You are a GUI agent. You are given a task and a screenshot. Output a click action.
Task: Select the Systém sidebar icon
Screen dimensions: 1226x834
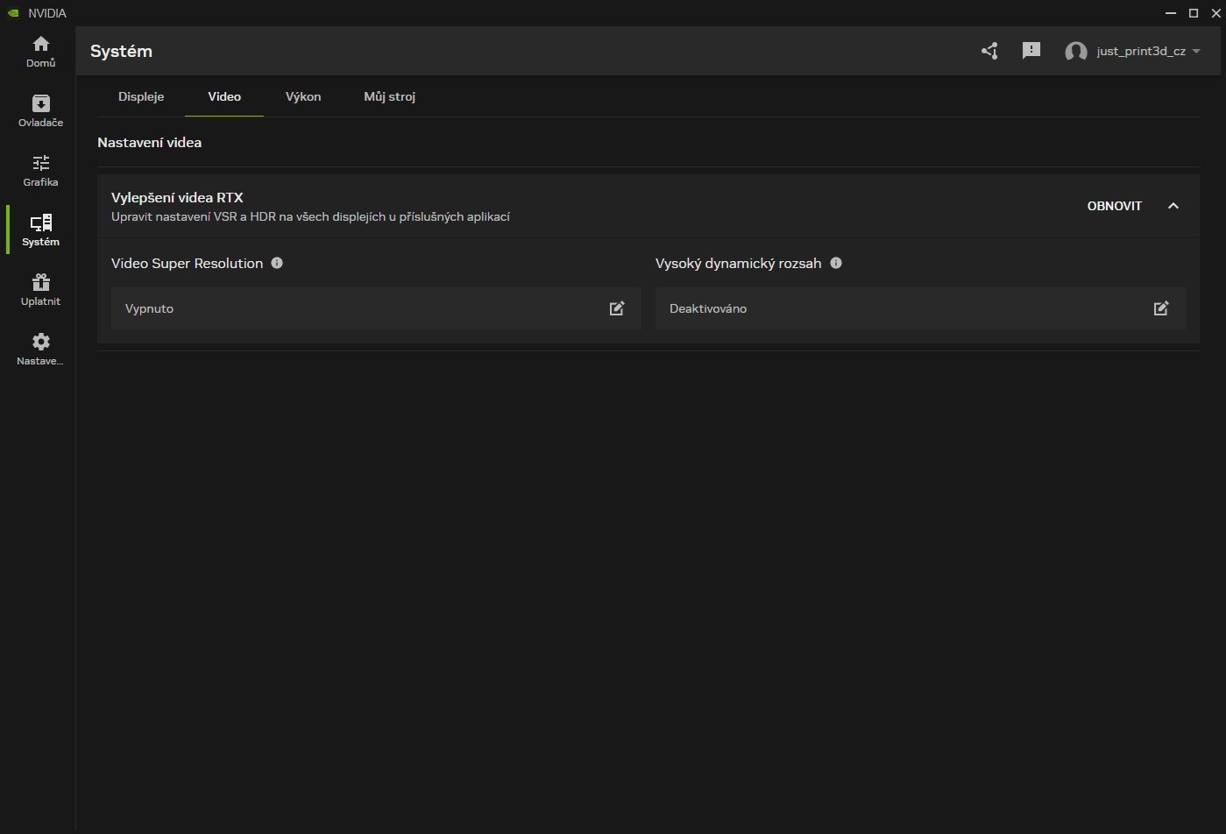[x=40, y=230]
